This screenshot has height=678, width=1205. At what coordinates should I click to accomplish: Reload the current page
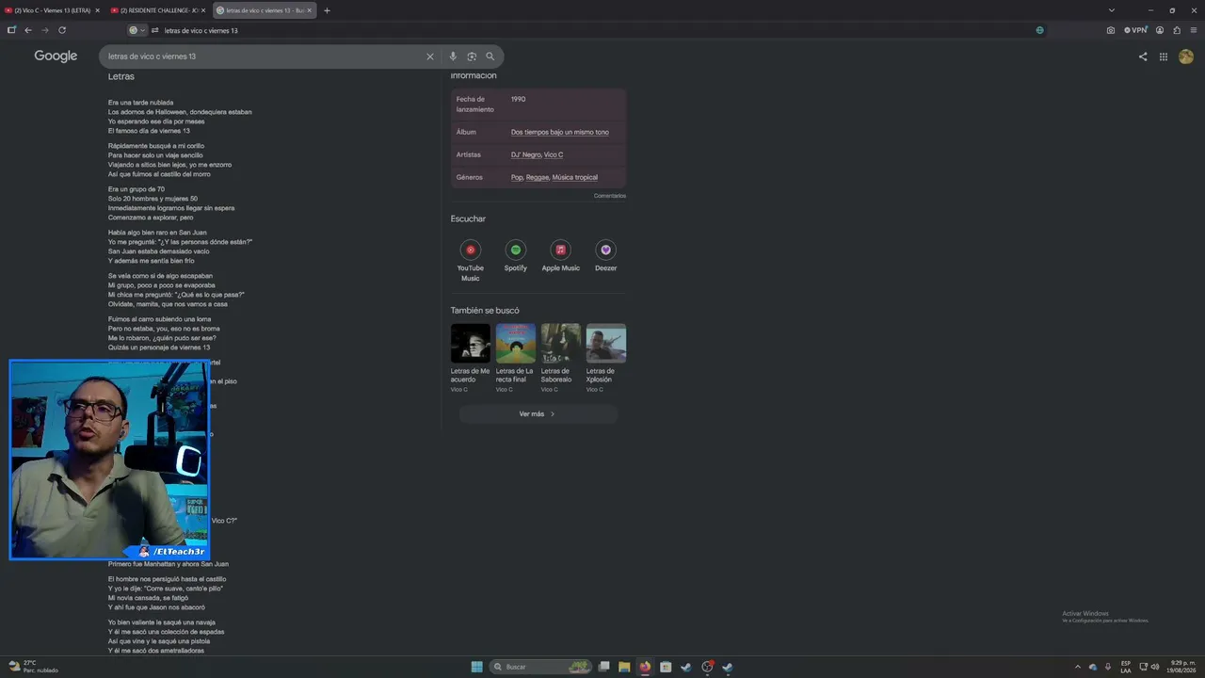(60, 30)
